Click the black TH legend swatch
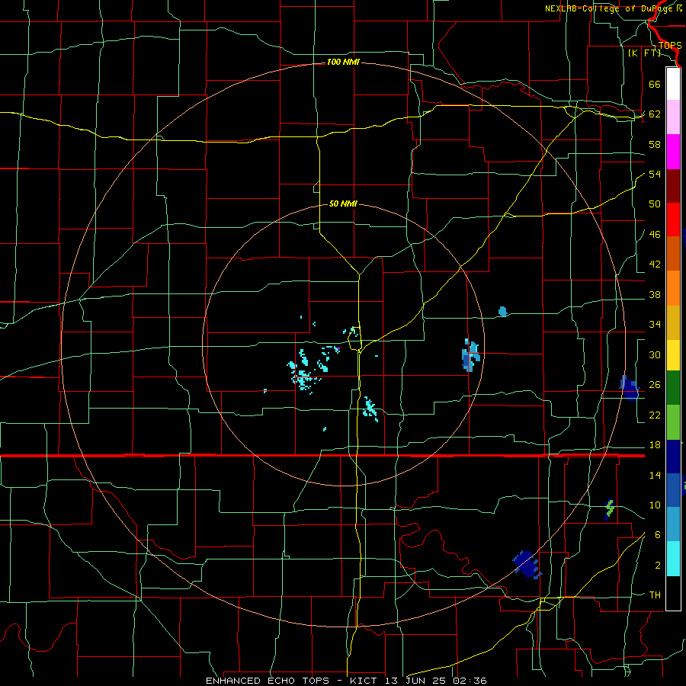686x686 pixels. point(673,593)
